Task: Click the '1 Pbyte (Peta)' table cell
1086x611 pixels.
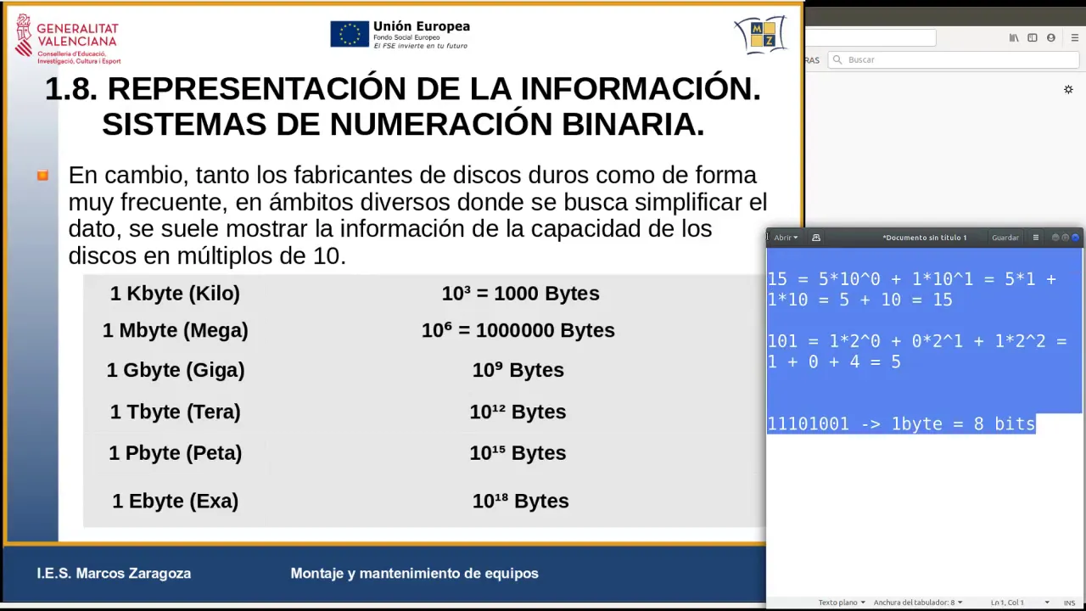Action: click(x=175, y=452)
